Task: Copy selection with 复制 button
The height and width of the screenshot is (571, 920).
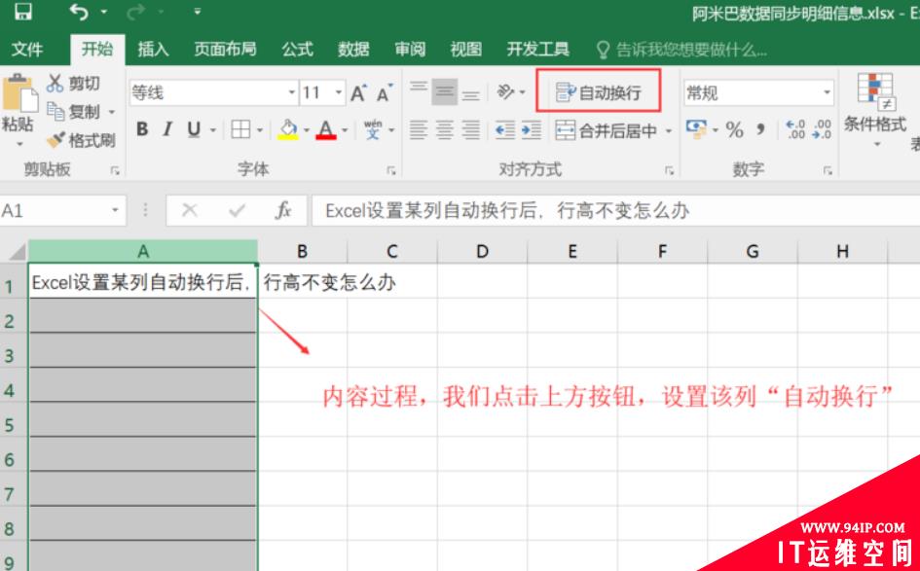Action: (x=73, y=112)
